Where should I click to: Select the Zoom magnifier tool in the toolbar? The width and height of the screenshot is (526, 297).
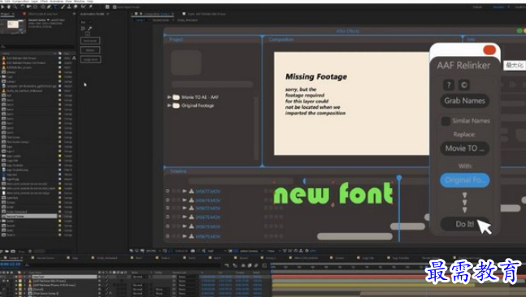[x=15, y=6]
